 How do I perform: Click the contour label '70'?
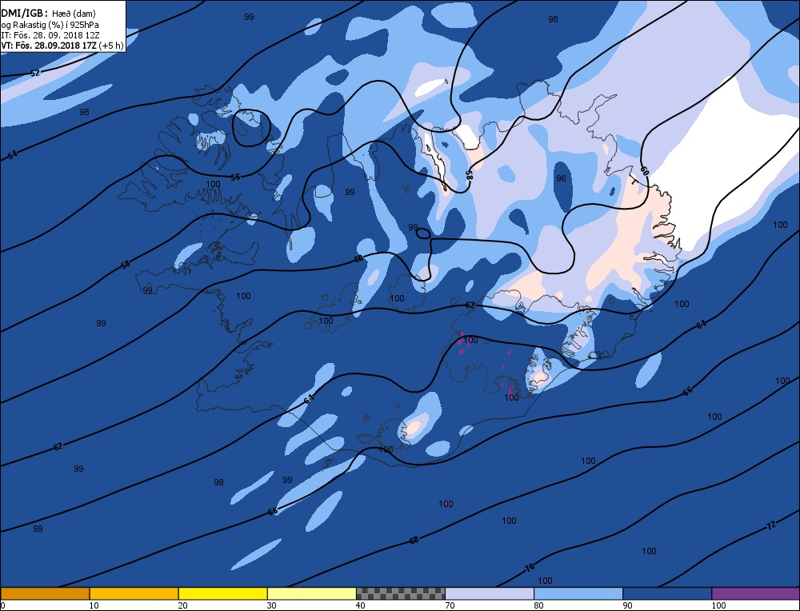[x=529, y=567]
